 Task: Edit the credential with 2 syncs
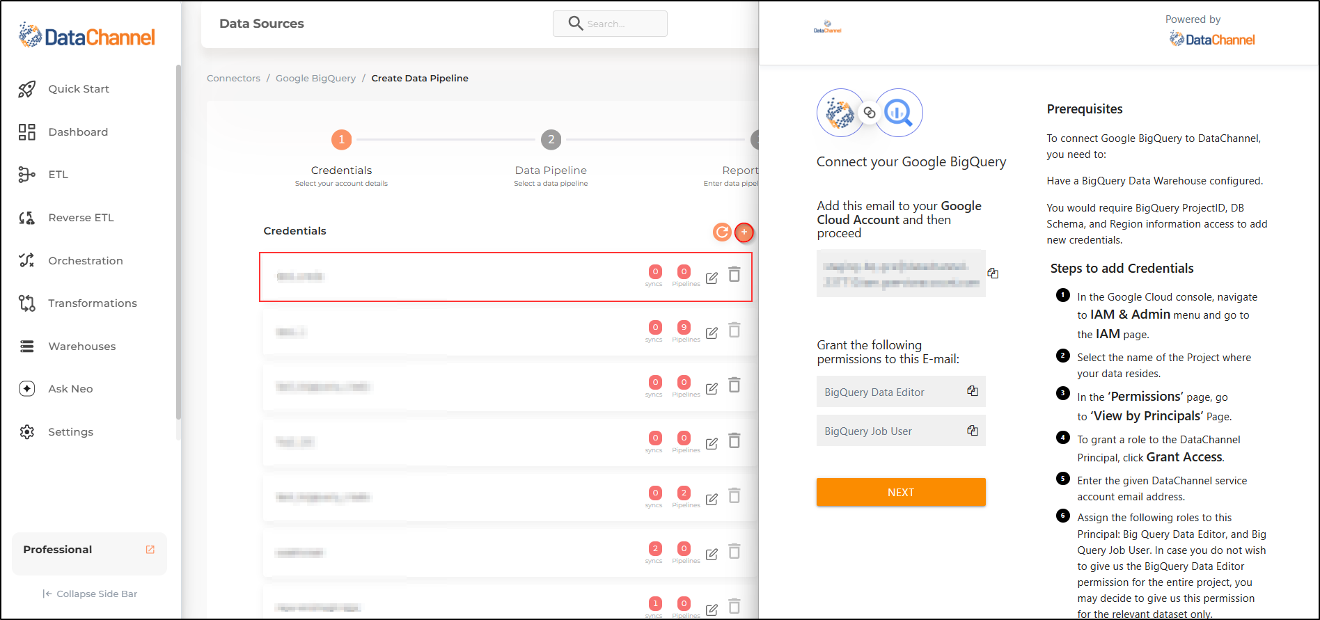(x=712, y=555)
